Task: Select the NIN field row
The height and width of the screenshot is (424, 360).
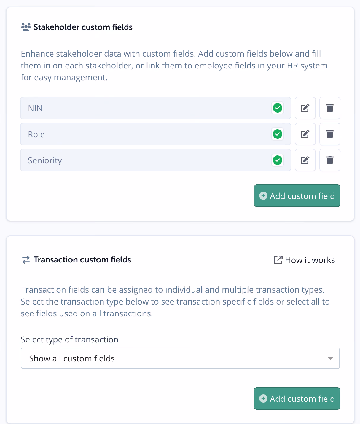Action: (156, 108)
